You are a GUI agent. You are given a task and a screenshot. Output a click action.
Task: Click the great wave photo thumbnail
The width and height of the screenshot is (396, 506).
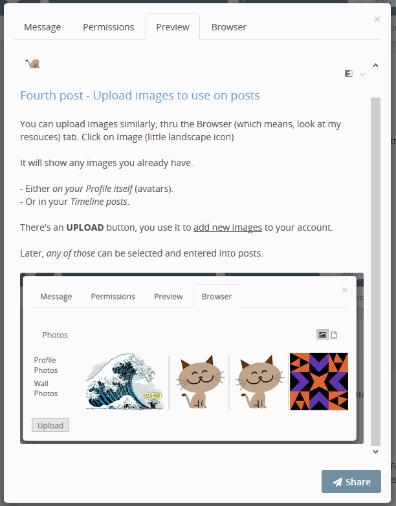[x=126, y=381]
